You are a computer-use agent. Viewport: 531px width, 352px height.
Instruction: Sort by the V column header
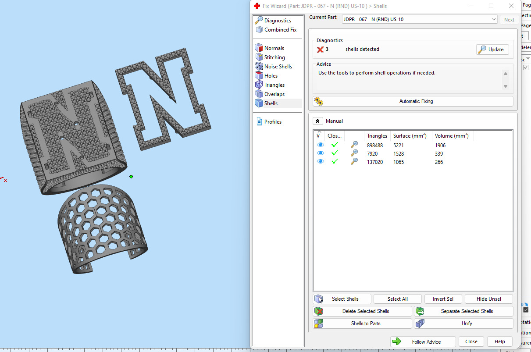[x=319, y=135]
